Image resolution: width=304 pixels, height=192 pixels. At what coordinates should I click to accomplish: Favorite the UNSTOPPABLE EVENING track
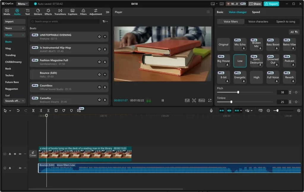pyautogui.click(x=99, y=36)
